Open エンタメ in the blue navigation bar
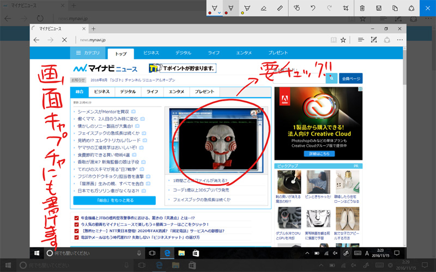The image size is (436, 272). [x=244, y=53]
